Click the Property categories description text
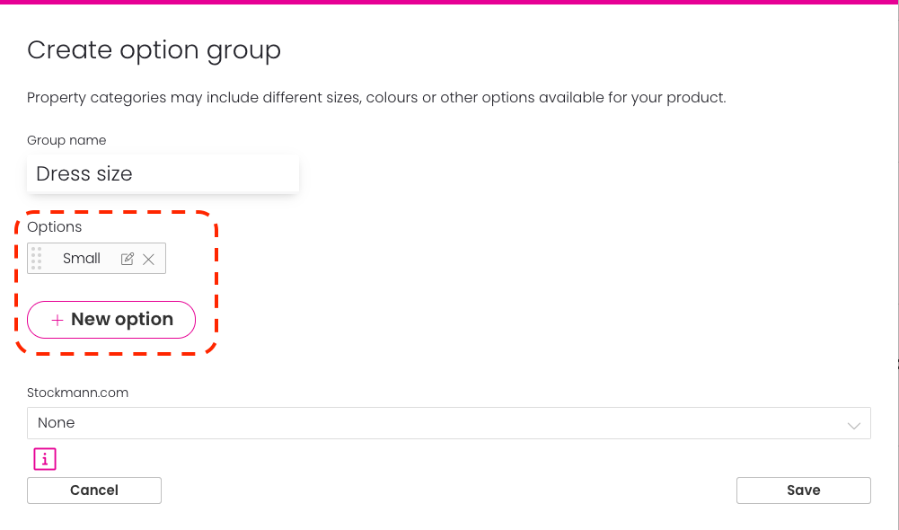Image resolution: width=899 pixels, height=530 pixels. pos(376,98)
